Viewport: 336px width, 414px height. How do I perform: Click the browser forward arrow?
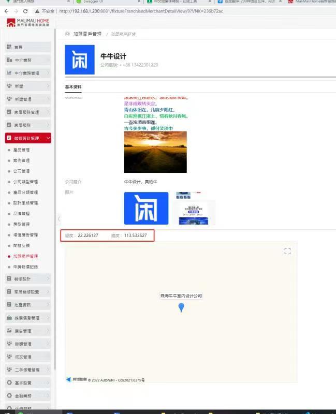16,11
